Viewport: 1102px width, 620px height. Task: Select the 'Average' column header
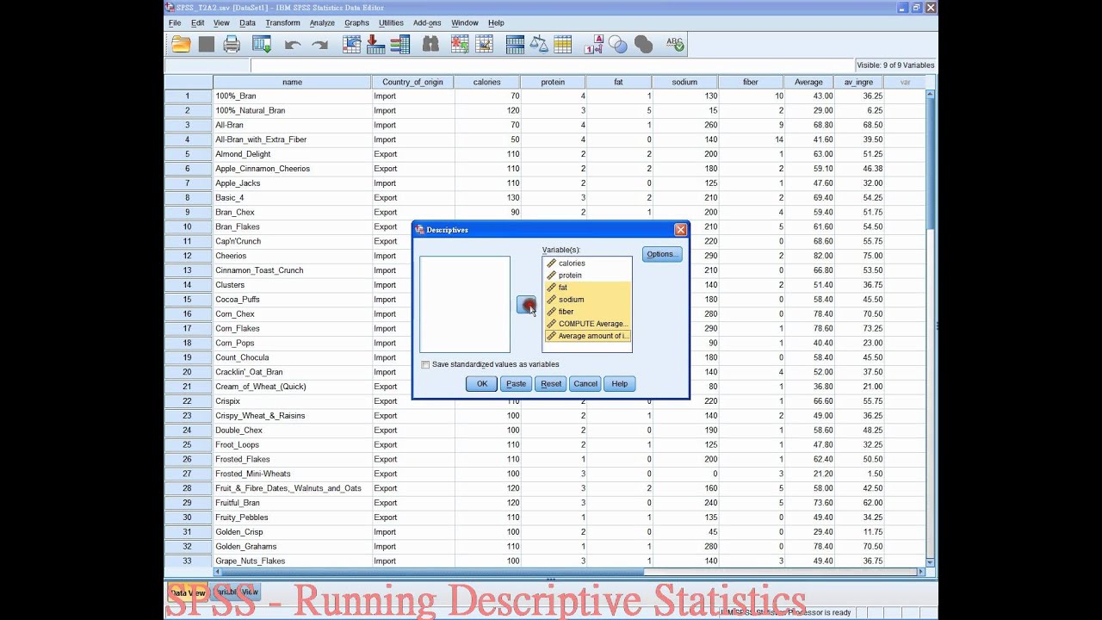[808, 82]
